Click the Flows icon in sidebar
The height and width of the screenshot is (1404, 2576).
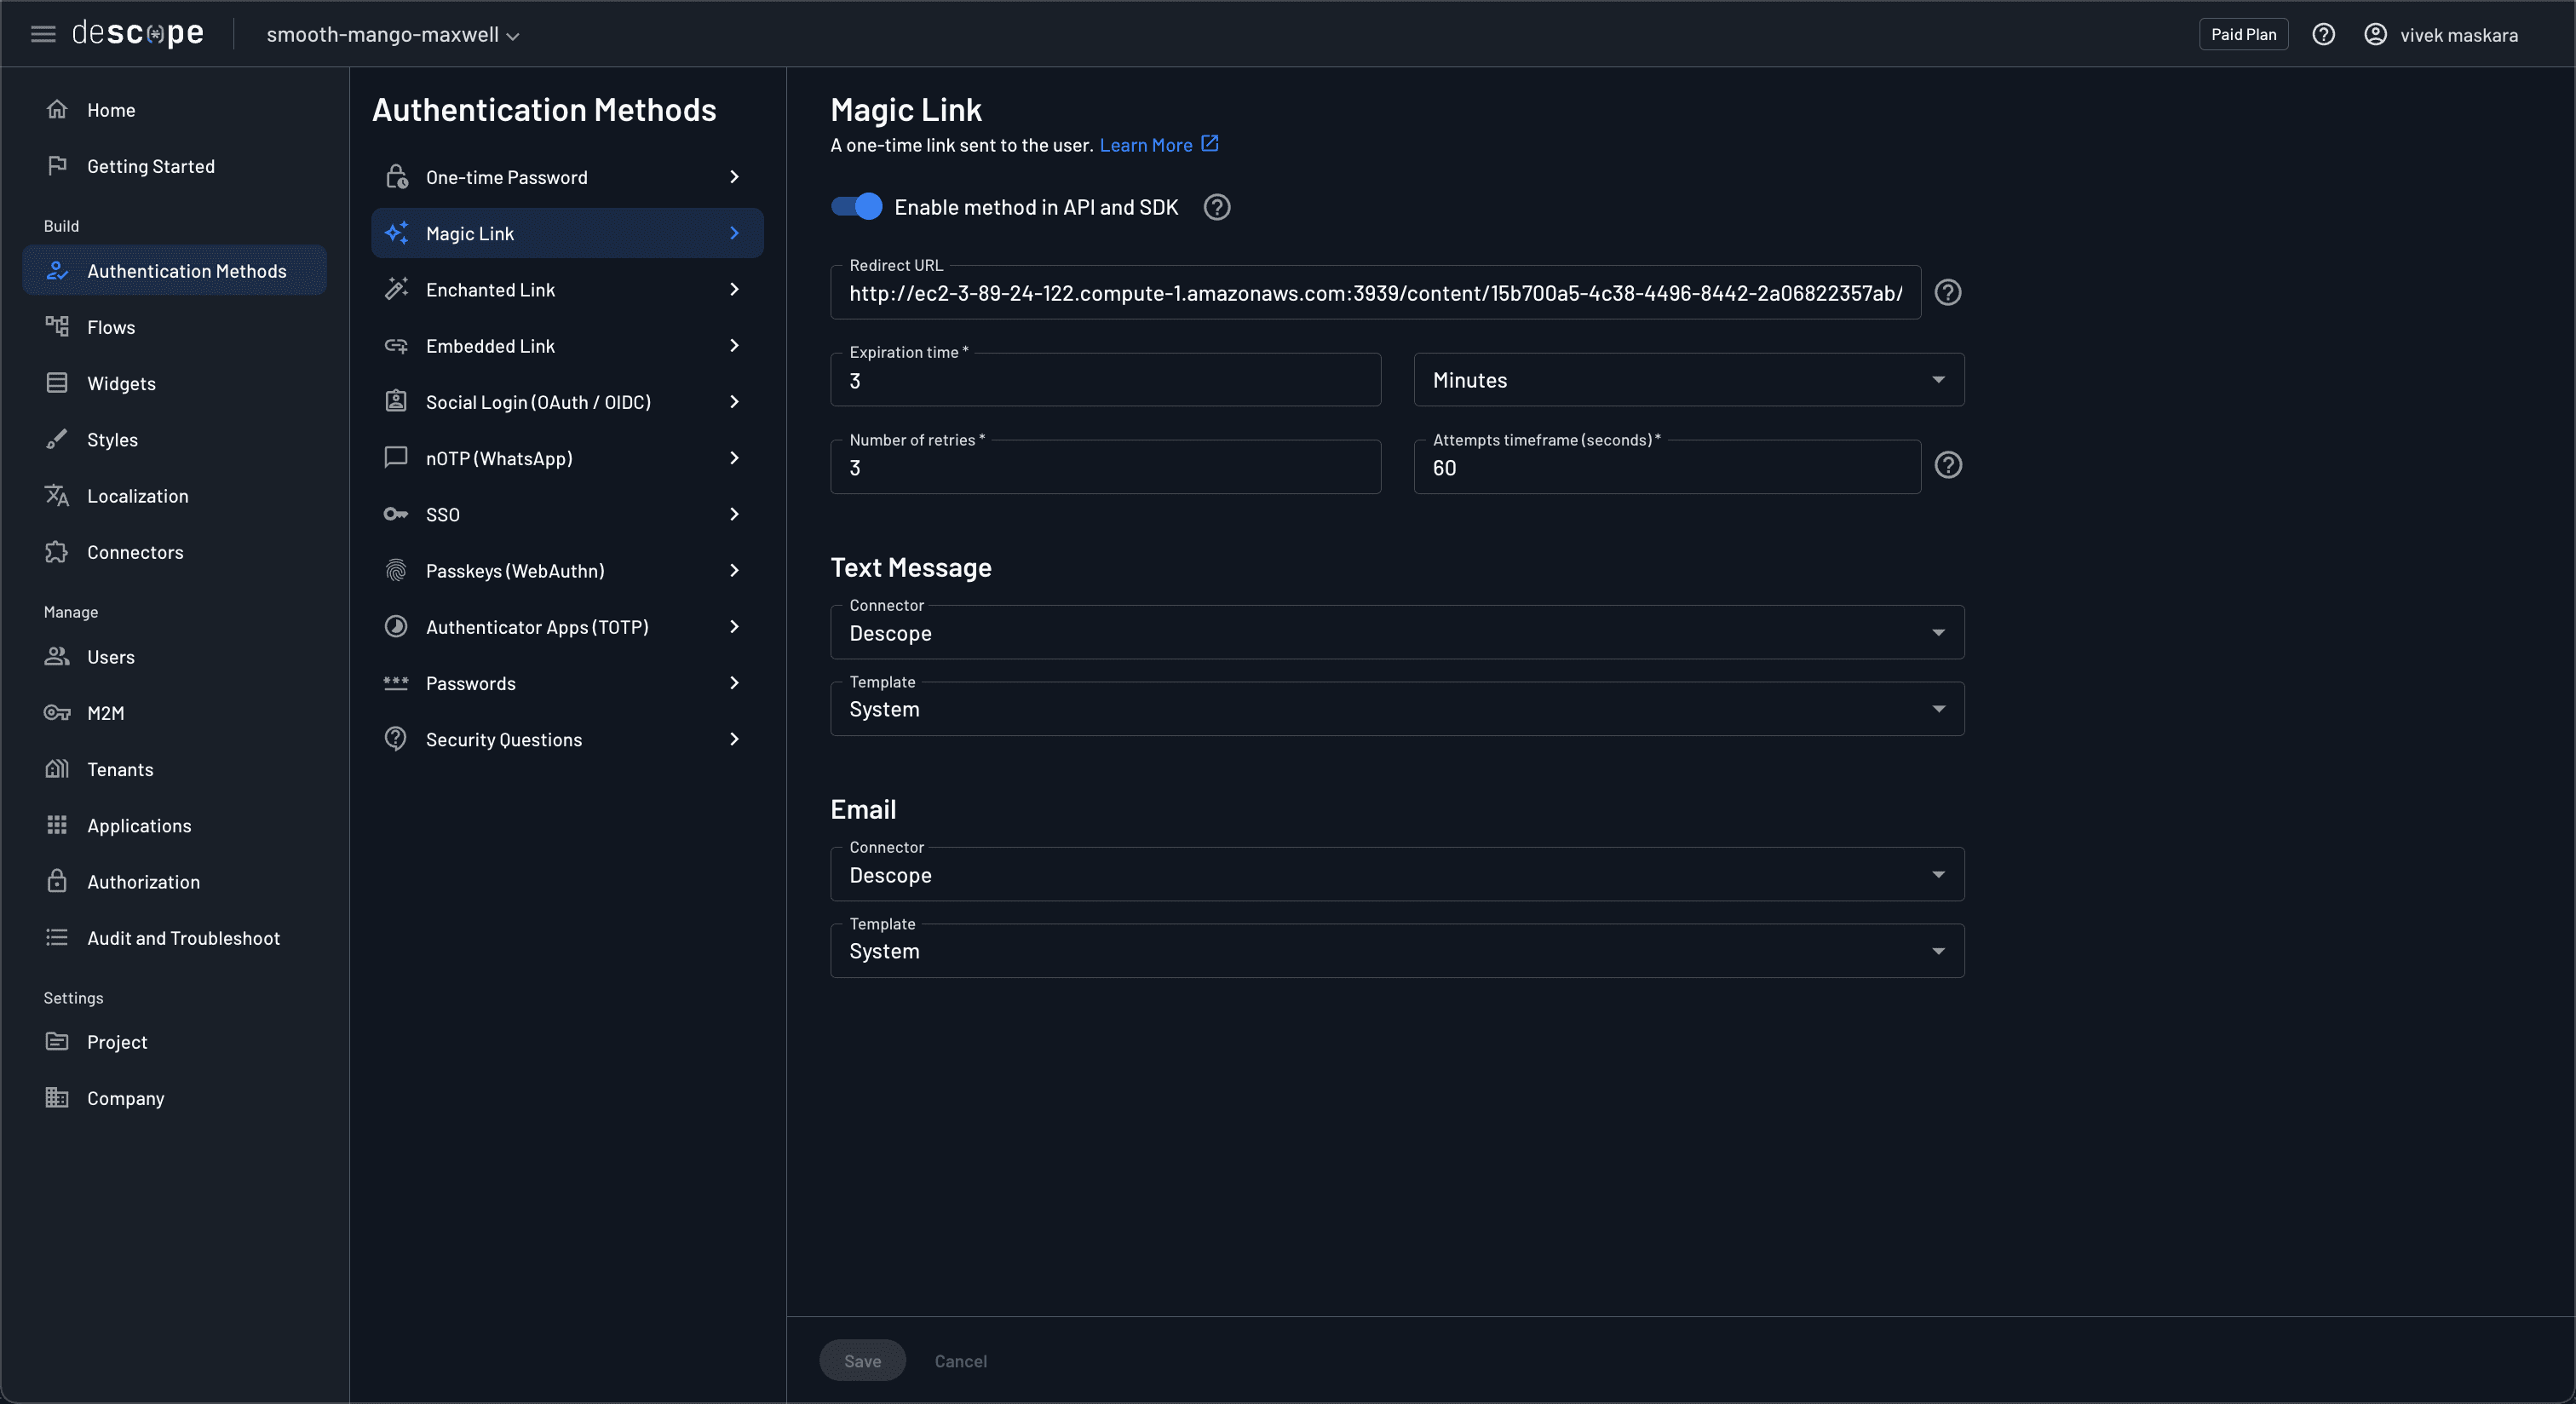(x=57, y=326)
